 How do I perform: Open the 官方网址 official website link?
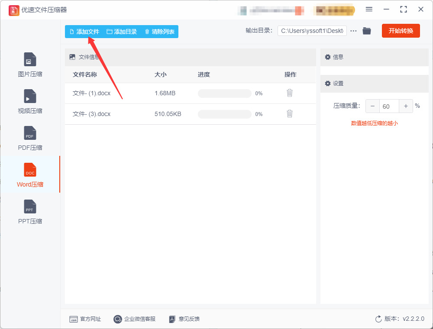tap(85, 319)
